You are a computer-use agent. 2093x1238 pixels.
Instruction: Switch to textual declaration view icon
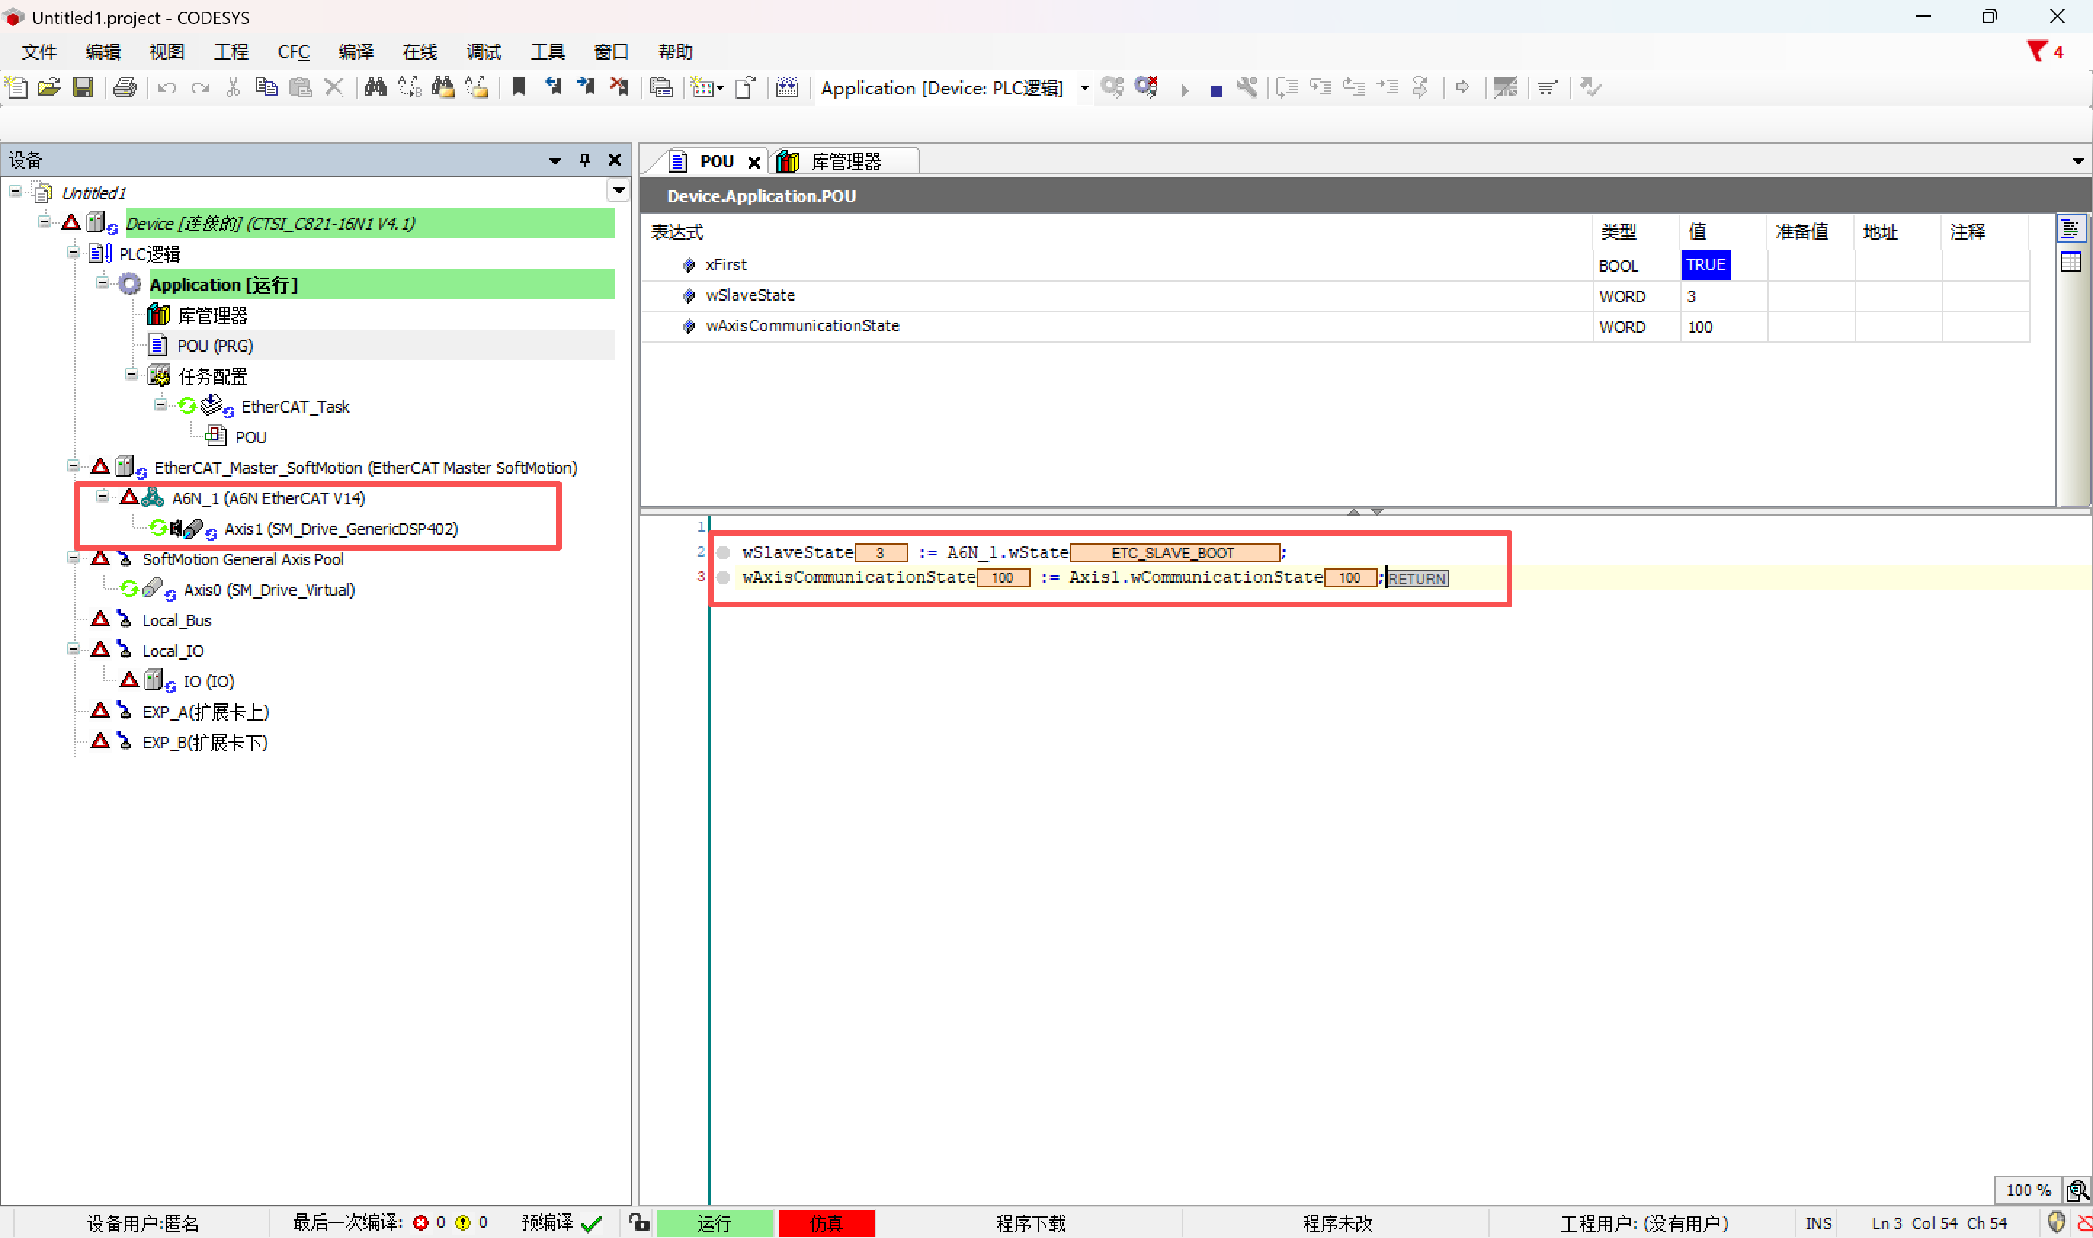[2071, 229]
